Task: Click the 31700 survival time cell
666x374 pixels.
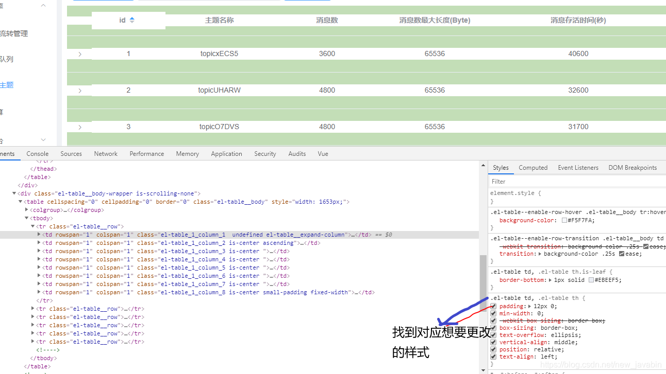Action: [578, 127]
